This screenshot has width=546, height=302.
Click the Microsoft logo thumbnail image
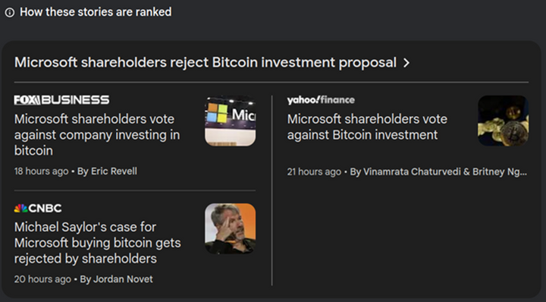[x=231, y=121]
